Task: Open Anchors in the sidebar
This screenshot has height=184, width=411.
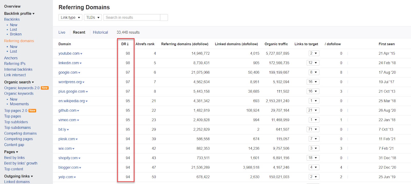Action: (x=11, y=58)
